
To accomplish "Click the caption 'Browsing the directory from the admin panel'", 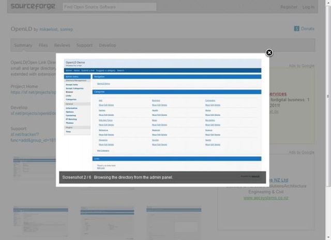I will point(133,177).
